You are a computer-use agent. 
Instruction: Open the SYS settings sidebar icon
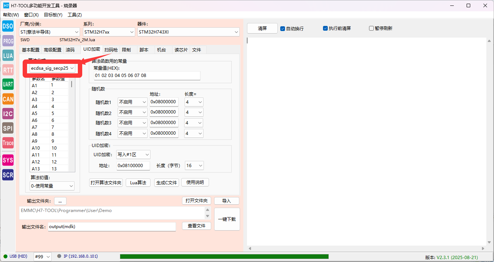[8, 160]
